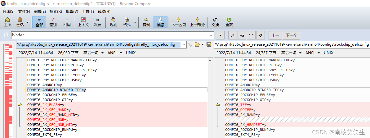Open the 视图(V) menu
Image resolution: width=370 pixels, height=138 pixels.
72,11
